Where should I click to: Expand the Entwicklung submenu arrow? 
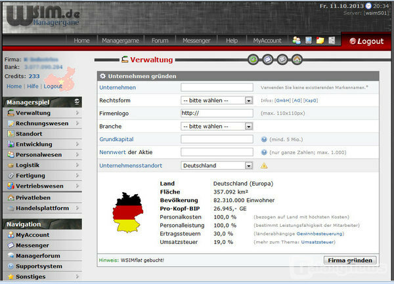[x=77, y=144]
